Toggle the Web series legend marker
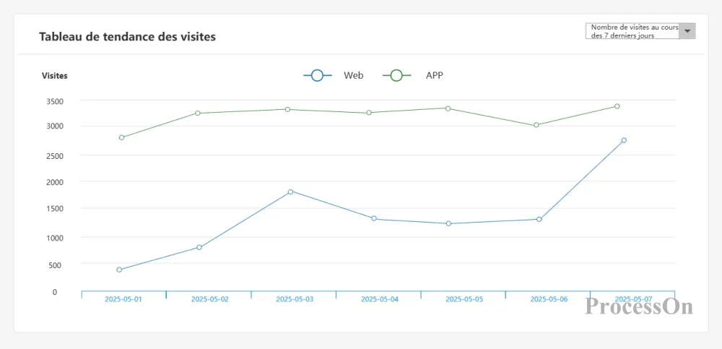This screenshot has height=349, width=722. (x=317, y=75)
